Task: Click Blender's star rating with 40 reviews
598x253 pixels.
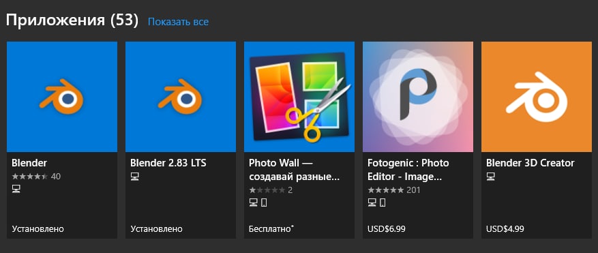Action: pos(36,177)
